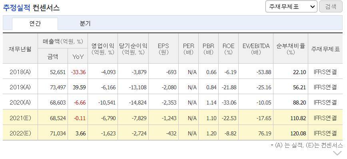This screenshot has width=347, height=159.
Task: Click the 2021(E) row label
Action: 20,118
